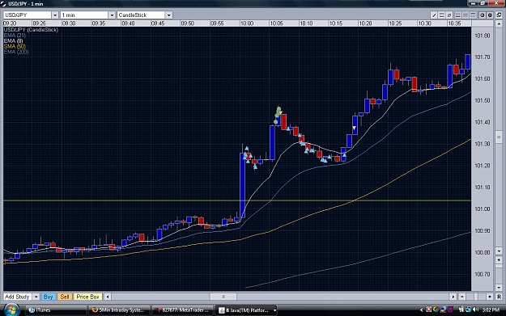Click the minus button on vertical zoom

coord(499,287)
